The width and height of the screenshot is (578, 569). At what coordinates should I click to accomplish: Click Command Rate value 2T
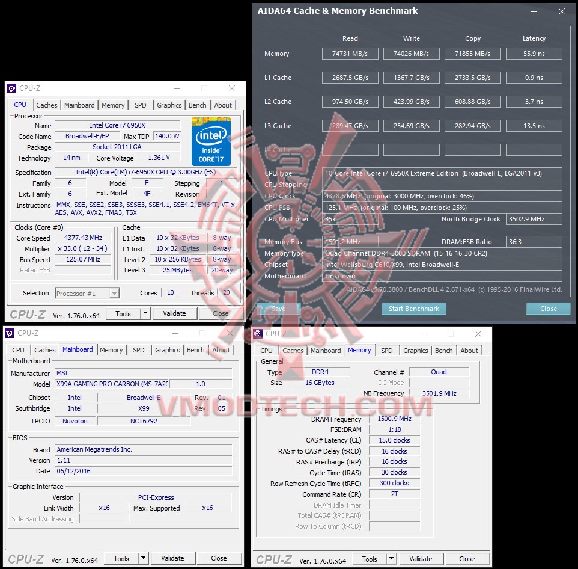pos(394,494)
